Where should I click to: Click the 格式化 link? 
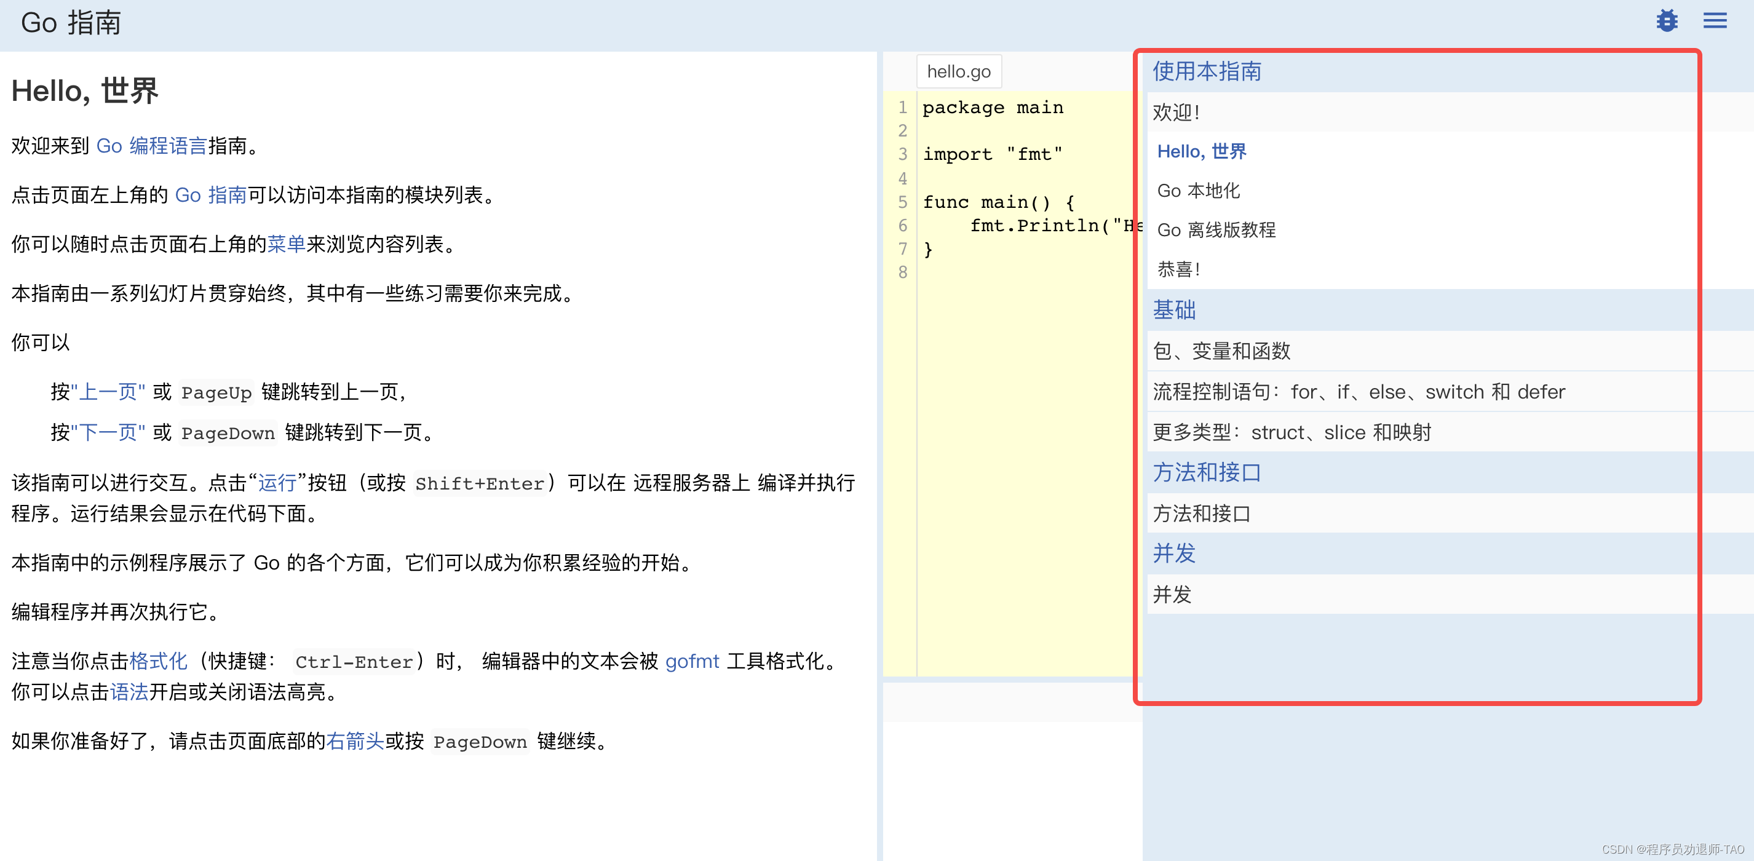[158, 662]
